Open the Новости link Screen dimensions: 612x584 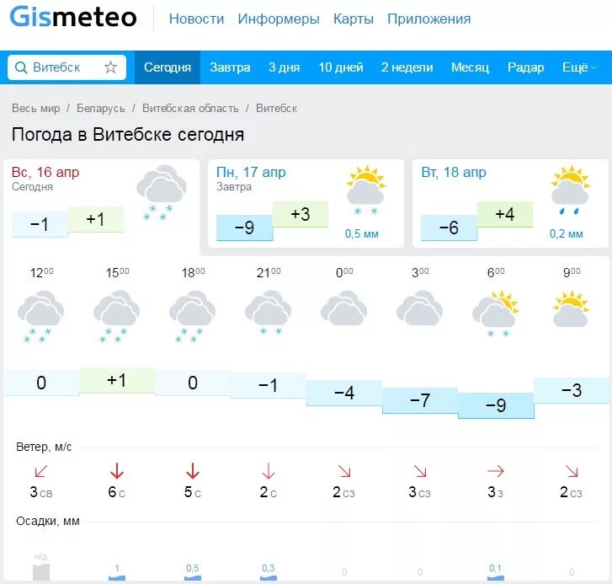[x=196, y=19]
